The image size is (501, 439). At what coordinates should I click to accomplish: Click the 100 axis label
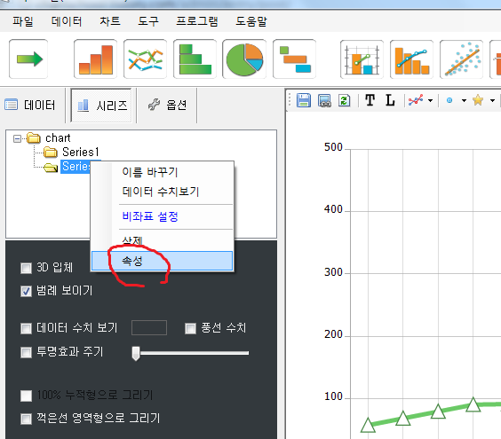[333, 396]
